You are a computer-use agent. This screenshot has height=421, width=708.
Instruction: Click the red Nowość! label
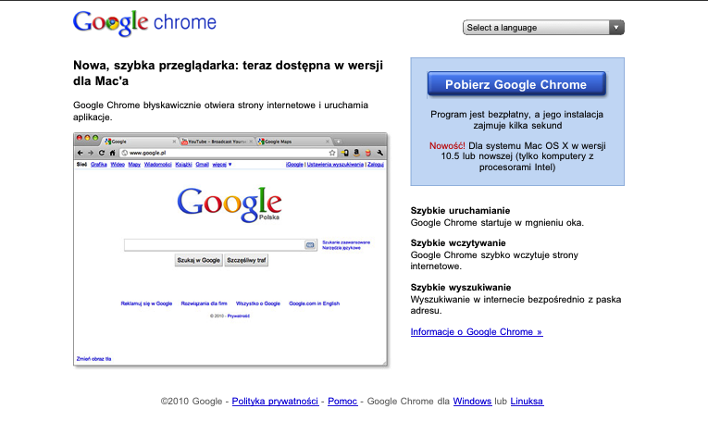click(x=447, y=146)
